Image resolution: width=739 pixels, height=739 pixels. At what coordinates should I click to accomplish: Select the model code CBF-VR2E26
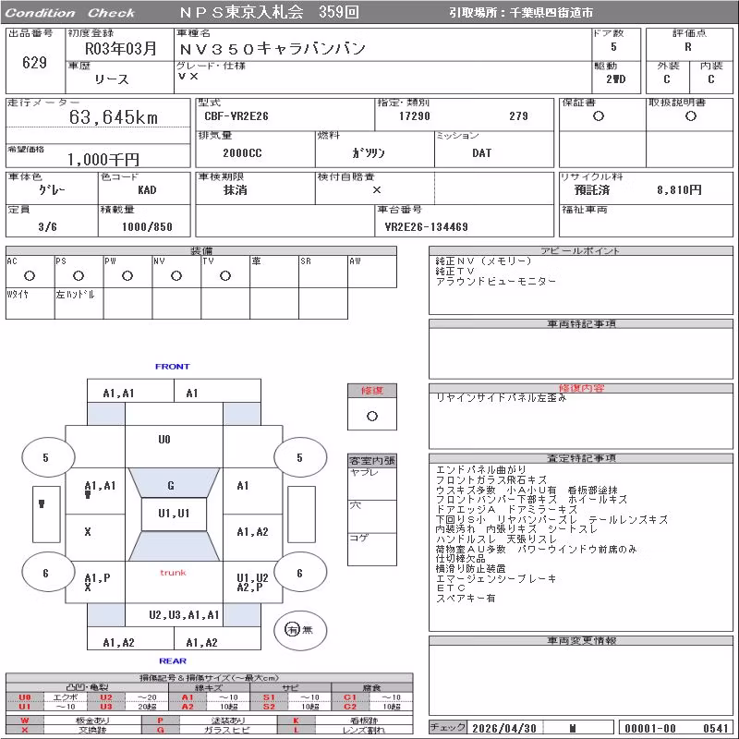(236, 116)
